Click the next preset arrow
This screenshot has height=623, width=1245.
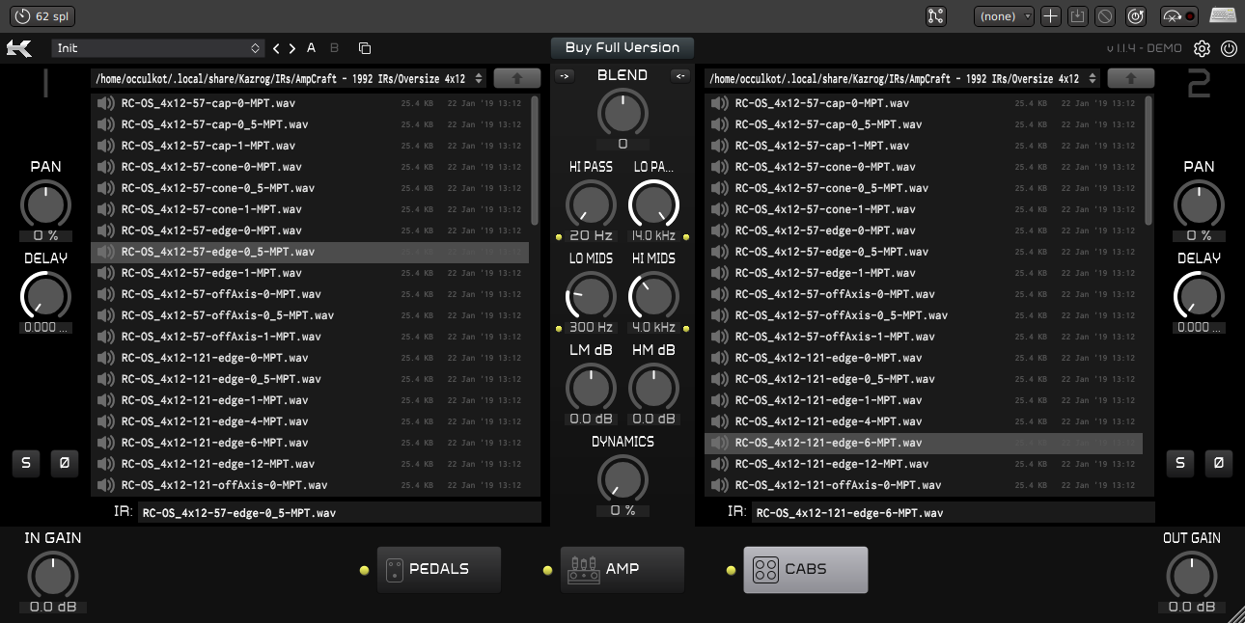[292, 48]
